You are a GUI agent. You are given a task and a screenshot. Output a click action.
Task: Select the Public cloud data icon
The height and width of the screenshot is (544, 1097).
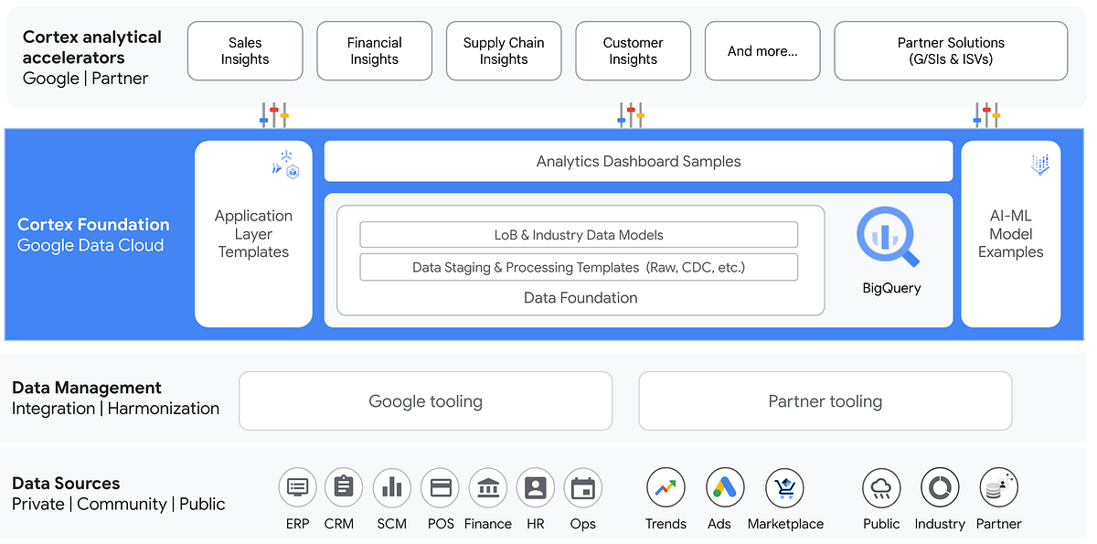[880, 487]
